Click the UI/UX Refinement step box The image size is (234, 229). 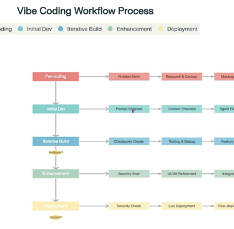(x=182, y=174)
